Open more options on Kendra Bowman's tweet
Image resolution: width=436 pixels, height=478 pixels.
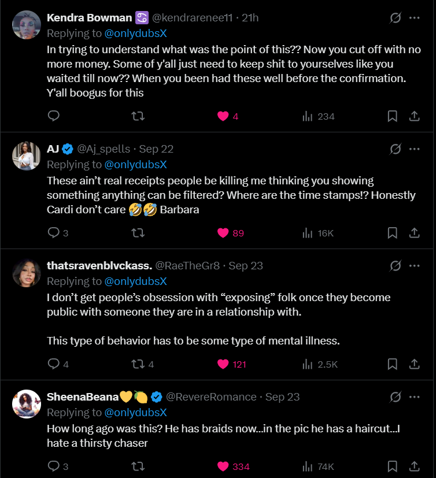pyautogui.click(x=414, y=18)
